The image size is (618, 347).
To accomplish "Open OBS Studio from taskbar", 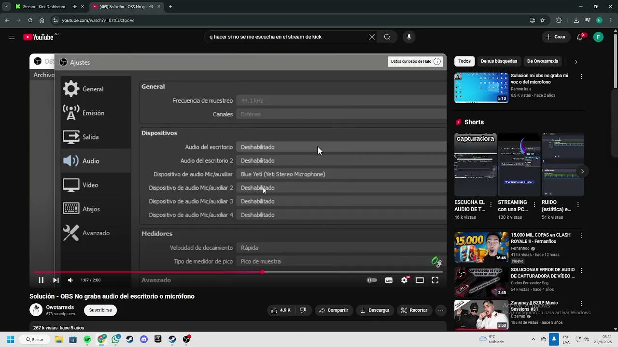I will click(186, 339).
